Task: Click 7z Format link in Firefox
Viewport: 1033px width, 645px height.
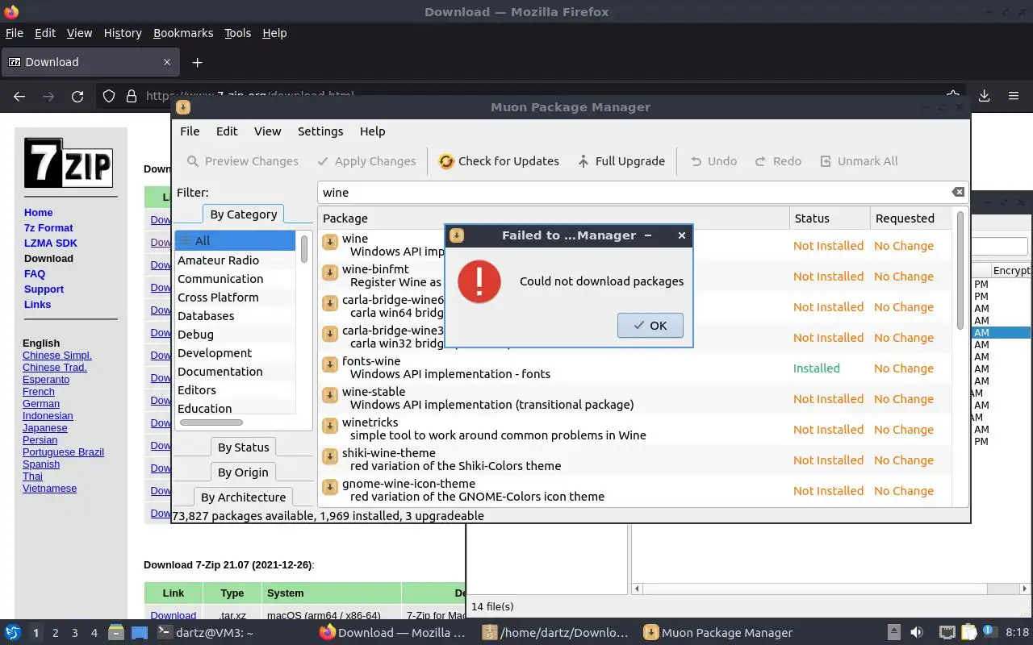Action: [48, 228]
